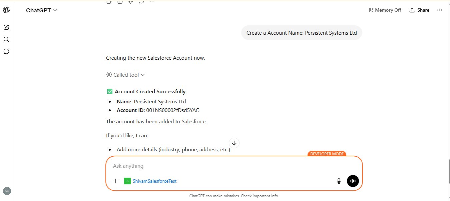This screenshot has width=450, height=201.
Task: Start voice mode with the waveform icon
Action: click(x=353, y=181)
